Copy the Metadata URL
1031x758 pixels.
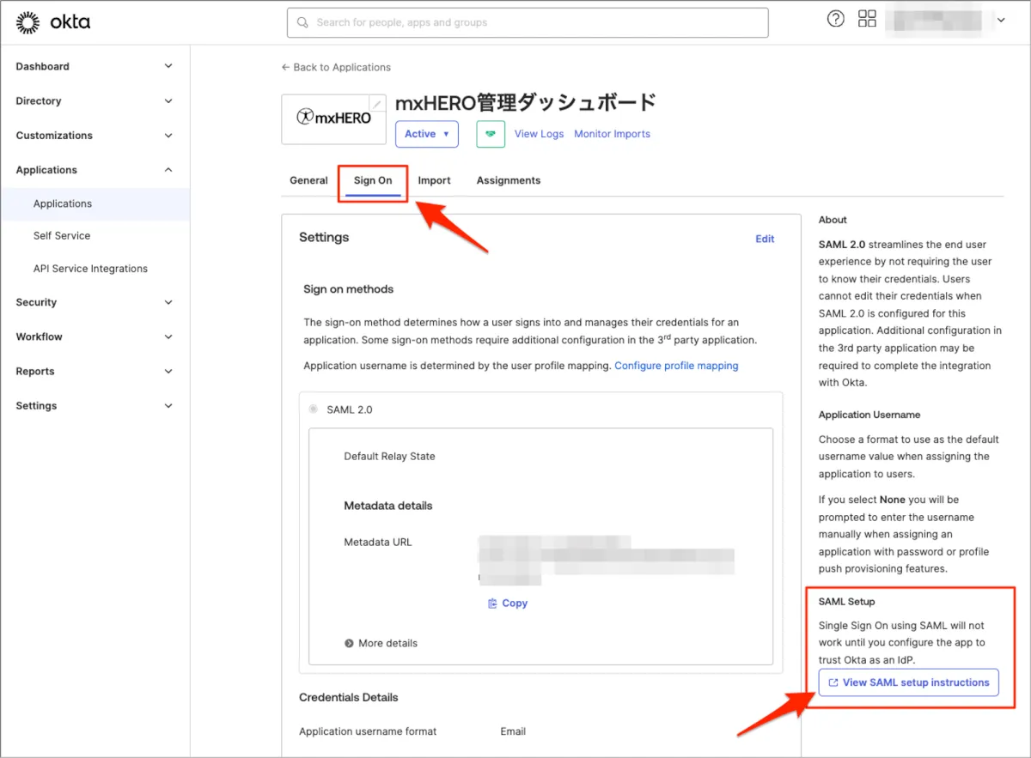point(507,603)
